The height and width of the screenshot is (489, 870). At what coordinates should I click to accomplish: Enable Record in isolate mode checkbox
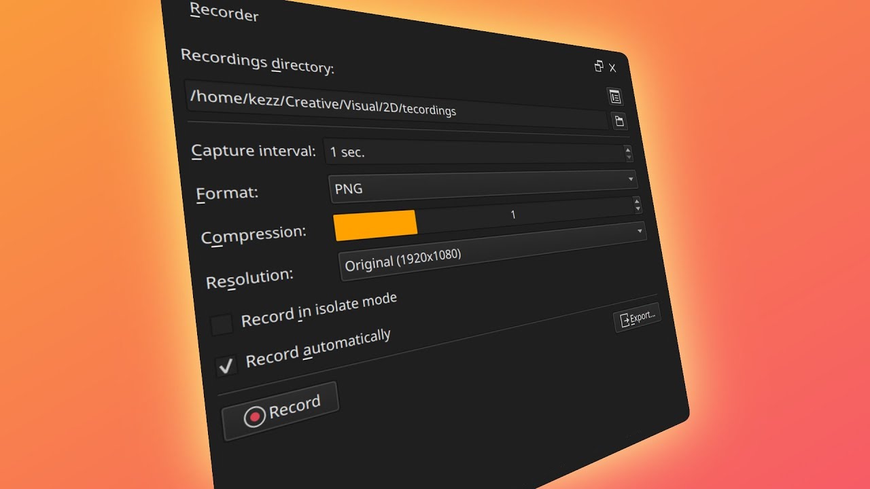[x=222, y=325]
